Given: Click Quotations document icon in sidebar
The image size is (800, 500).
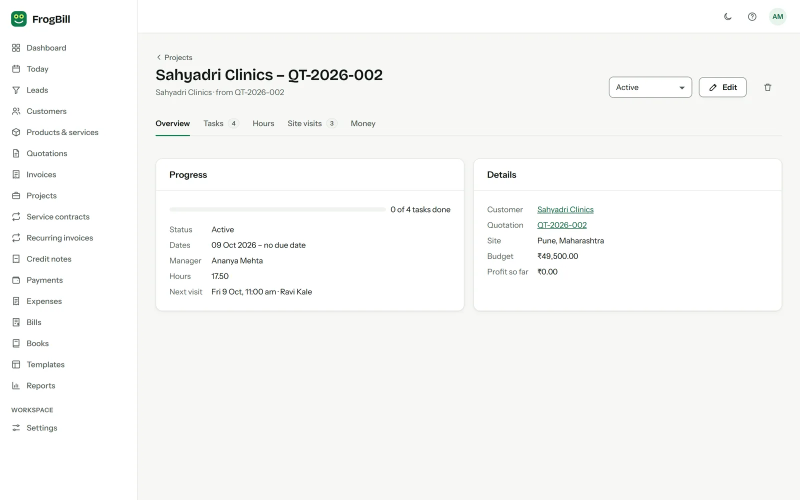Looking at the screenshot, I should [16, 153].
